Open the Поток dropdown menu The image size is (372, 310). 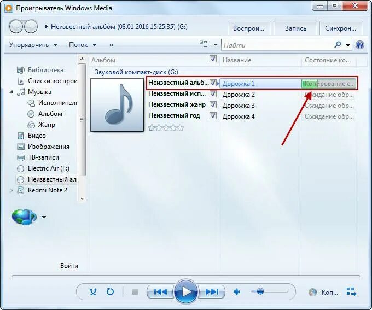(x=83, y=45)
